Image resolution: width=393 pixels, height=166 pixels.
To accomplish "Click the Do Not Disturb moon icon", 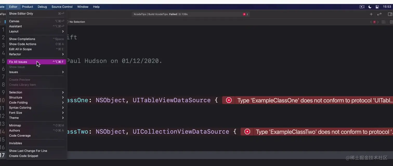I will [370, 7].
